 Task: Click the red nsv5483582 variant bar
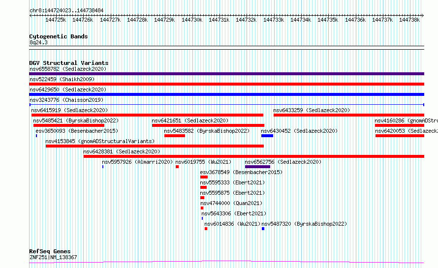[175, 136]
